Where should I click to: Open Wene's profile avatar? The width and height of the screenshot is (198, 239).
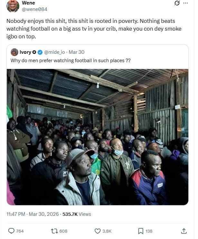coord(13,6)
